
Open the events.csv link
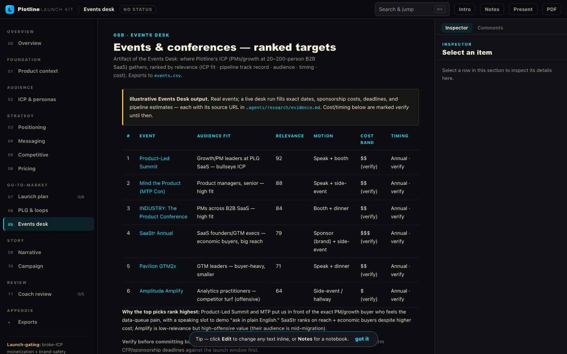coord(167,76)
